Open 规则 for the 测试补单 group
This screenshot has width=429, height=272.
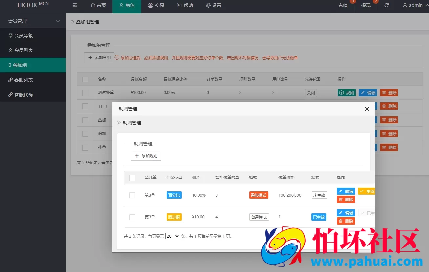tap(347, 93)
